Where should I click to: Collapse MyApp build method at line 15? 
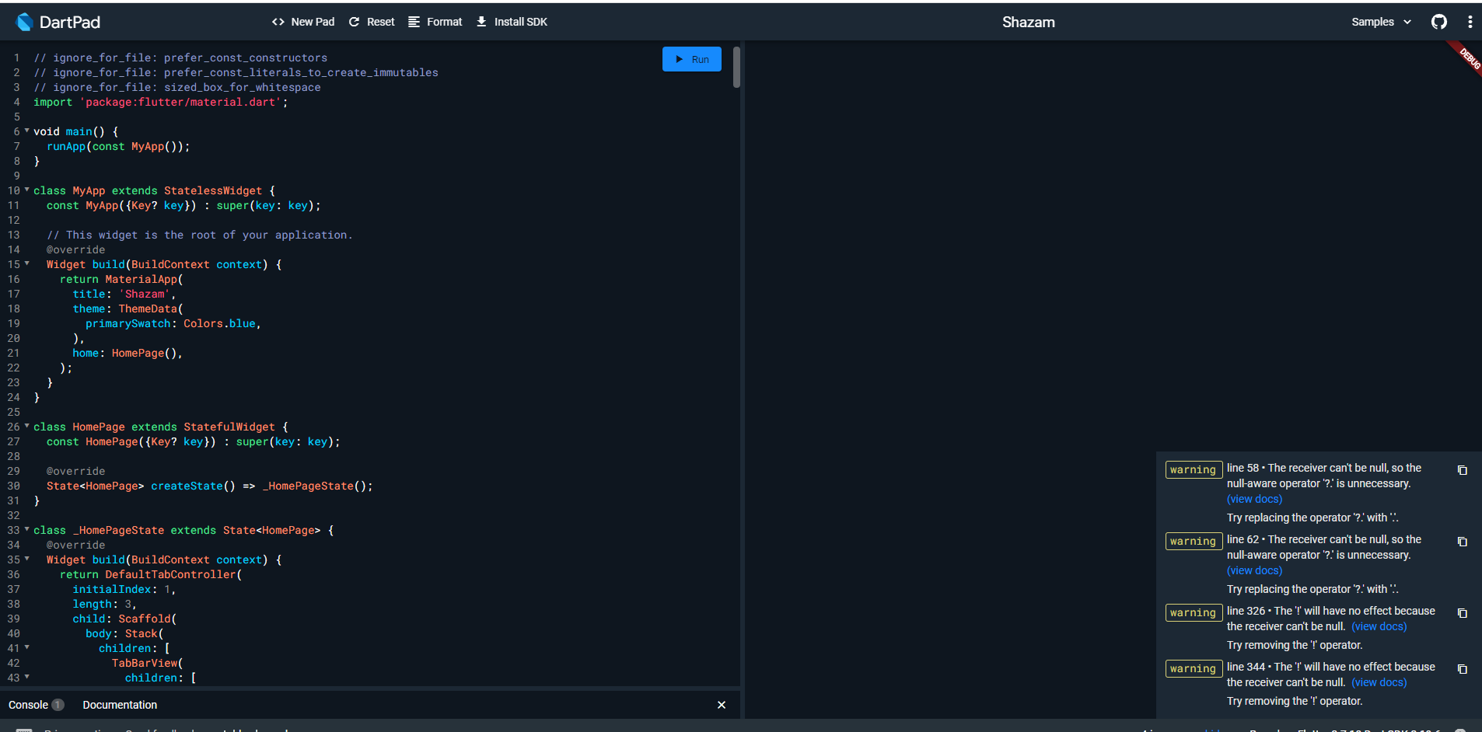tap(27, 264)
